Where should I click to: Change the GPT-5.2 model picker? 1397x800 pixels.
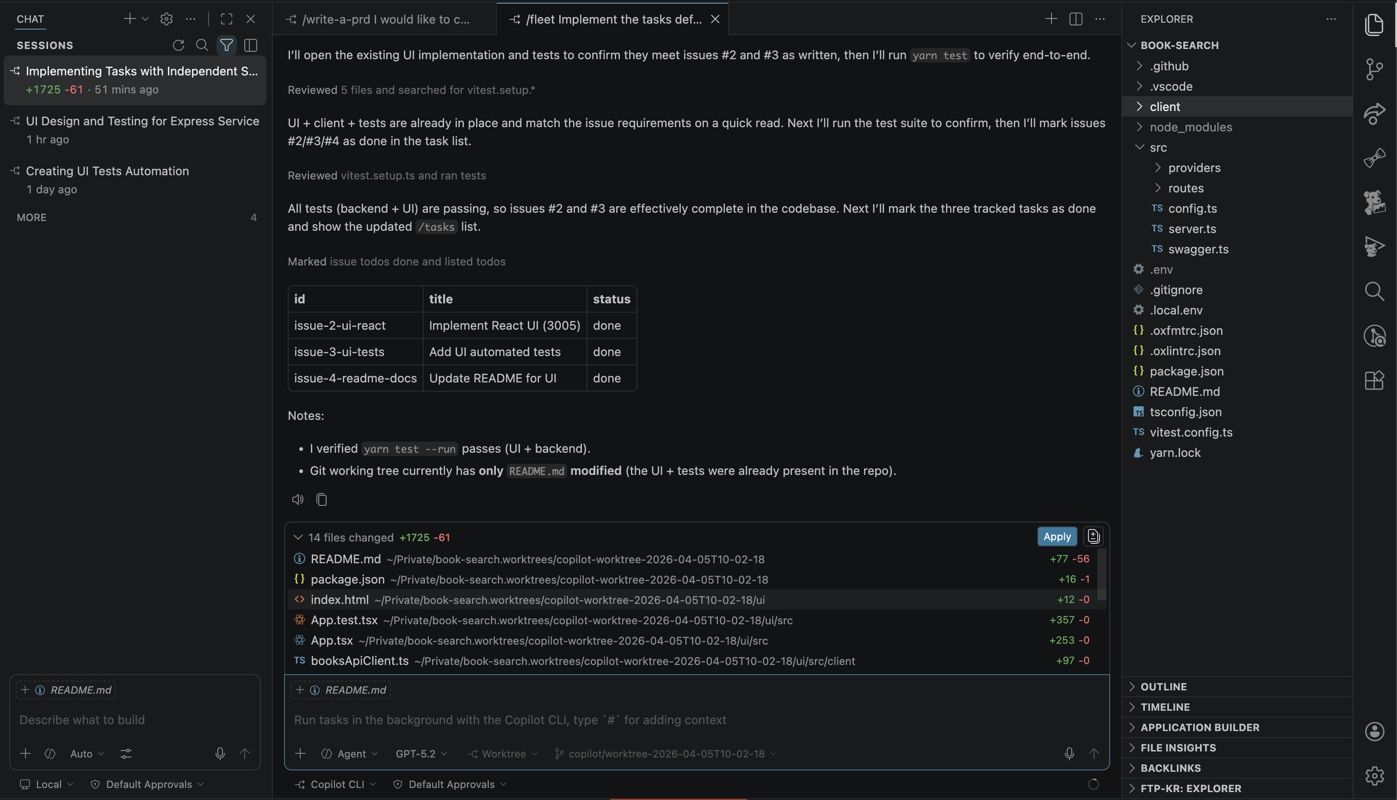pos(421,754)
